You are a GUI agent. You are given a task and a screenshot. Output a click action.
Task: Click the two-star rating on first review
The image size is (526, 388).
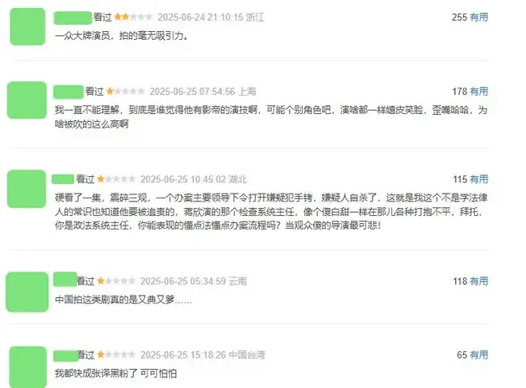tap(133, 17)
